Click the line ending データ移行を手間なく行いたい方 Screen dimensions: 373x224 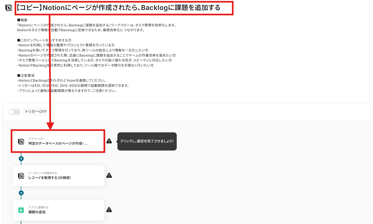[x=85, y=65]
